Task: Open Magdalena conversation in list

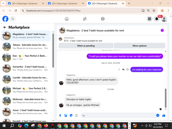Action: [26, 36]
